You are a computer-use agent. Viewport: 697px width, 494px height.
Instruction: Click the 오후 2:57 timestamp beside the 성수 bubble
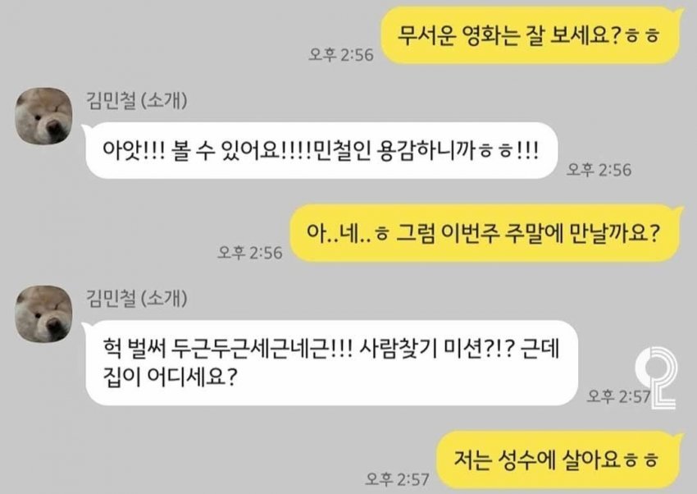398,479
